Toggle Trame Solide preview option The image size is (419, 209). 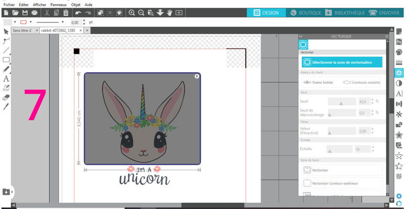pos(318,82)
